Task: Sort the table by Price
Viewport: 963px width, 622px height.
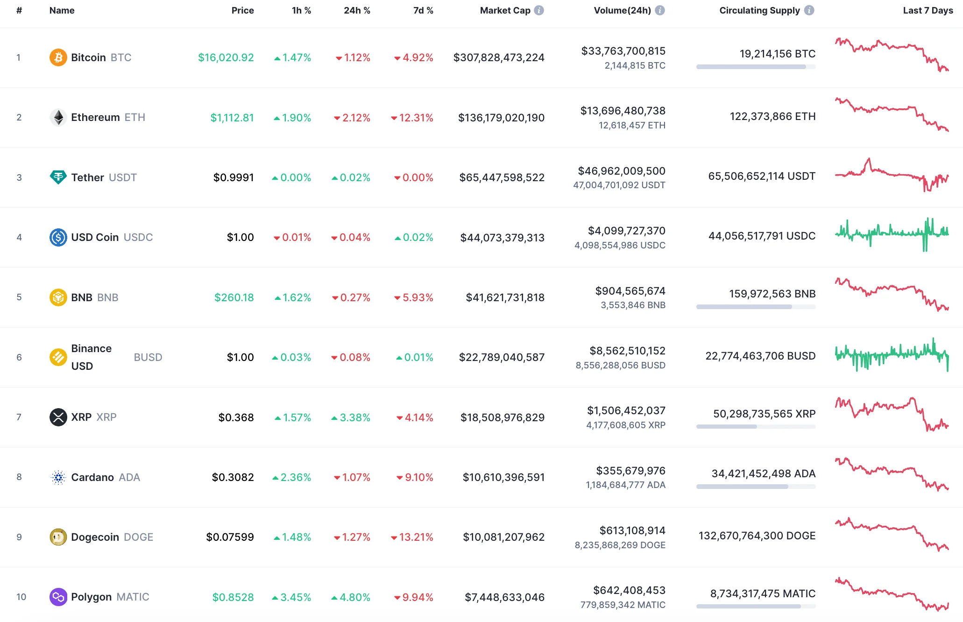Action: click(243, 10)
